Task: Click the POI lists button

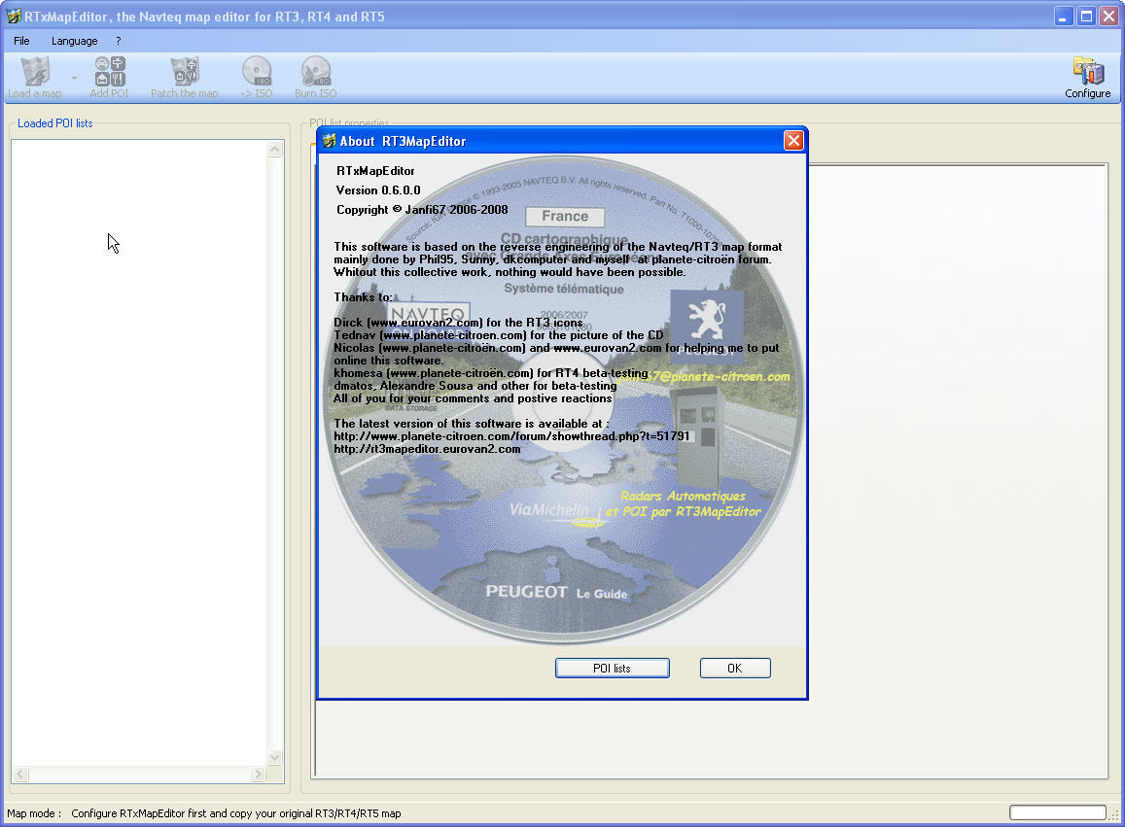Action: click(x=612, y=668)
